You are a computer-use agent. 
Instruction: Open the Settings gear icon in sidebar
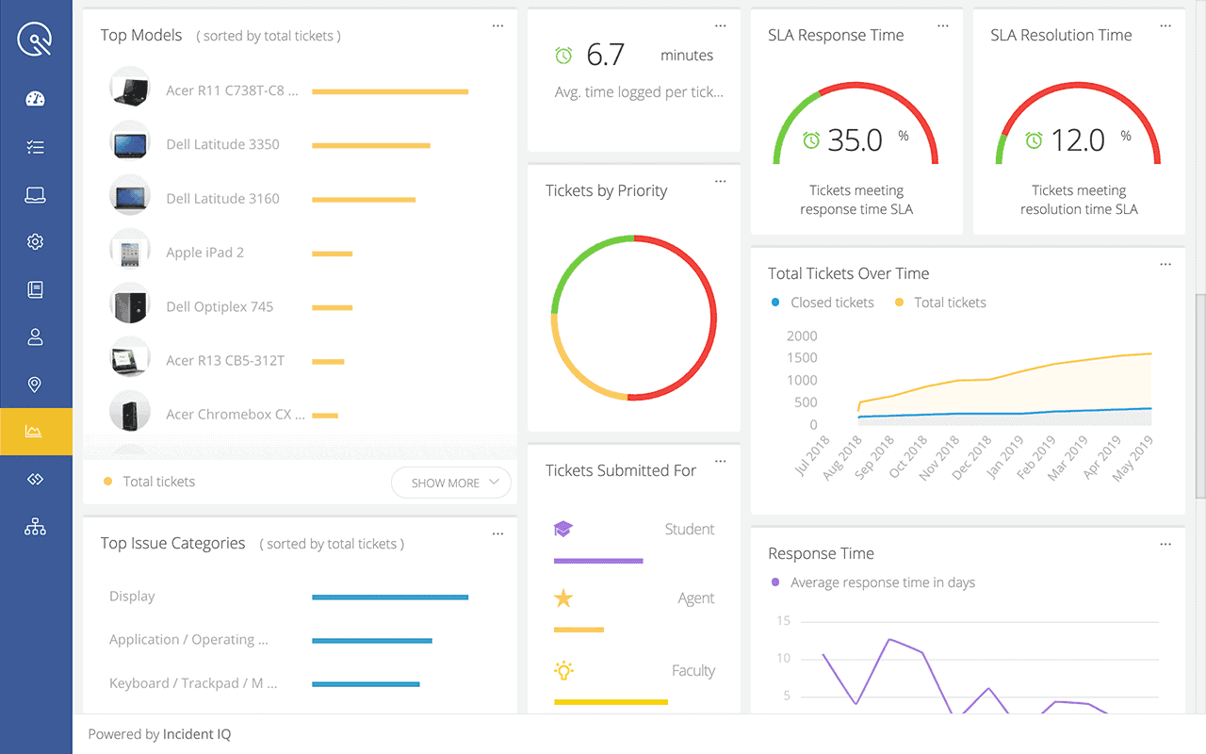[35, 241]
